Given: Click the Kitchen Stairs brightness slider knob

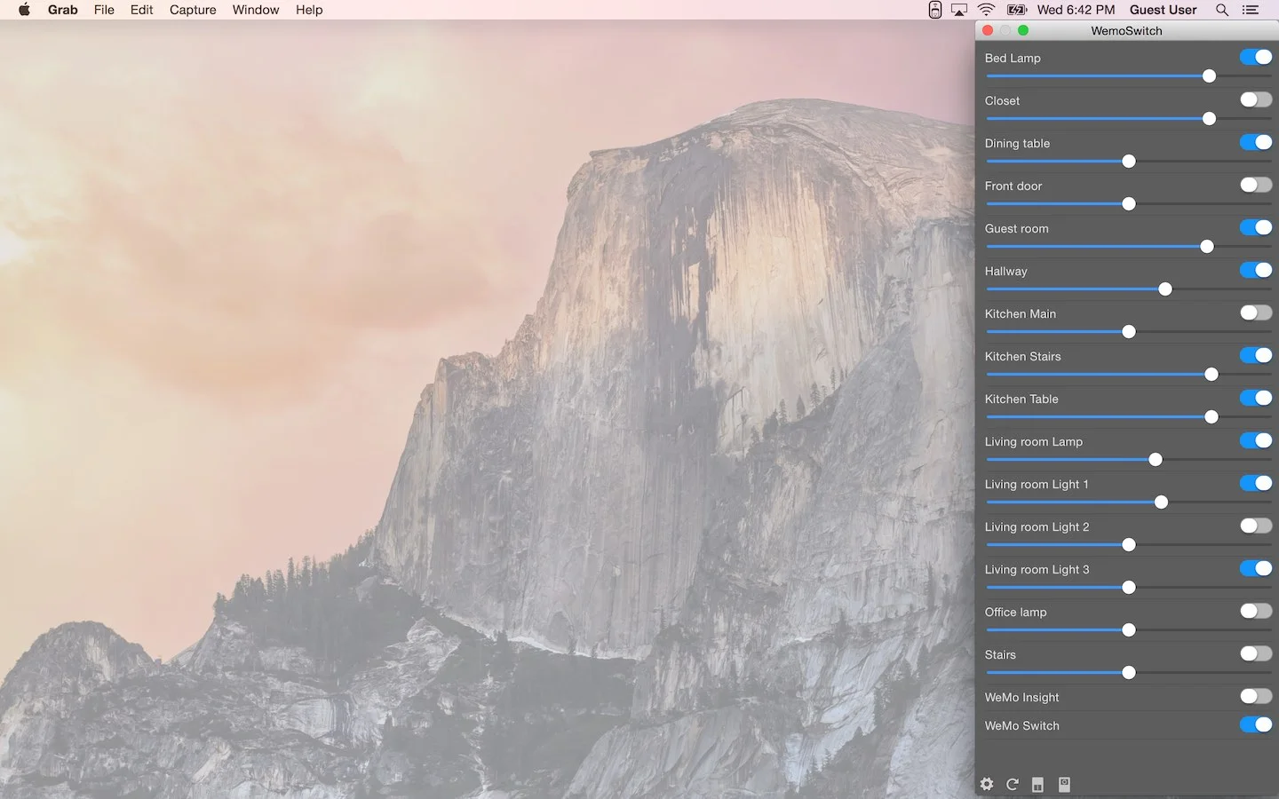Looking at the screenshot, I should coord(1211,375).
